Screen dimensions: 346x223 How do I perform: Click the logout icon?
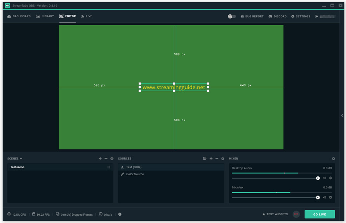316,16
